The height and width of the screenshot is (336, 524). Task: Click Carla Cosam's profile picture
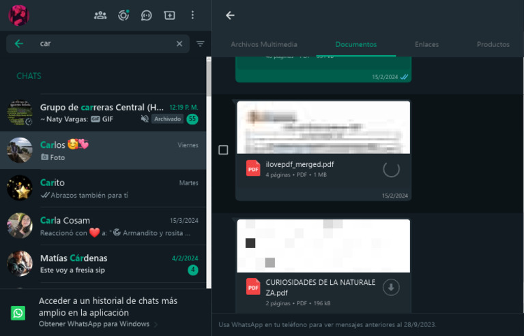[20, 226]
